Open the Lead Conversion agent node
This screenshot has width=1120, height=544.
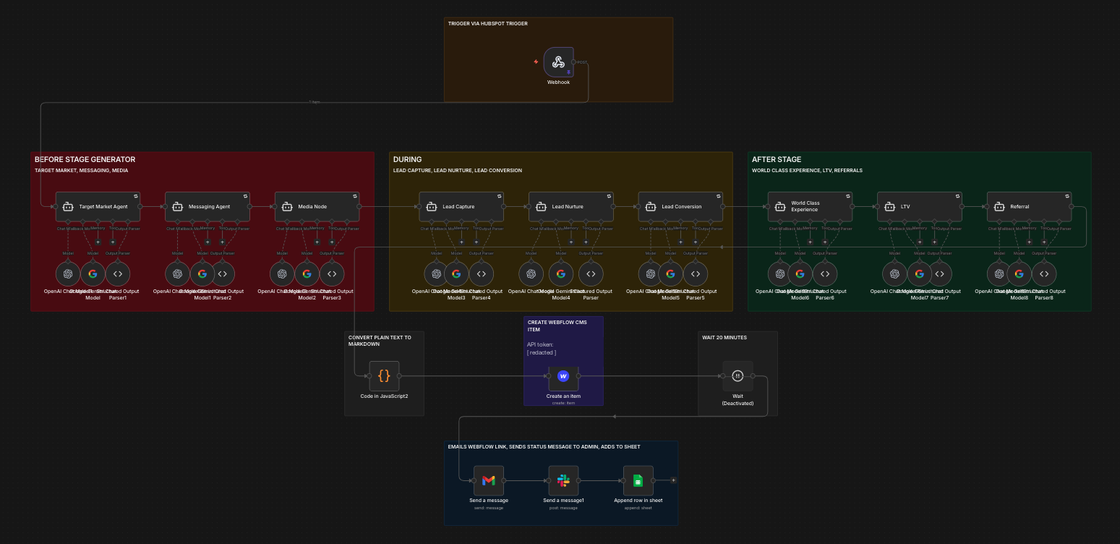point(680,206)
